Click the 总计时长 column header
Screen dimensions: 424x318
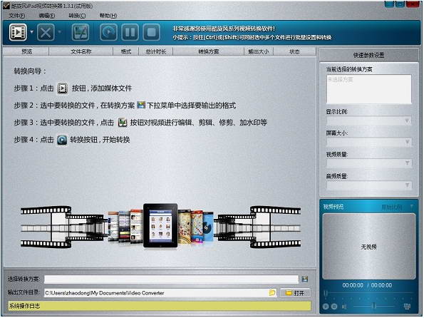point(156,51)
